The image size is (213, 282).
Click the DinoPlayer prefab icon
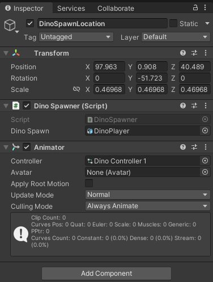tap(90, 131)
